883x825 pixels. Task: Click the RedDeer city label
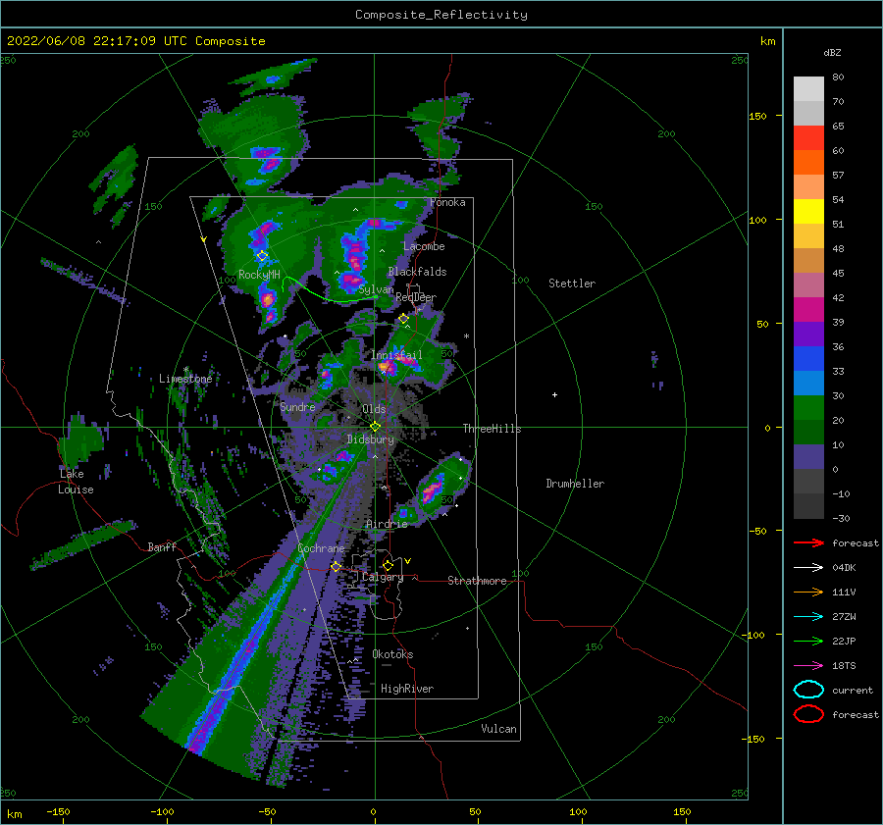coord(416,297)
